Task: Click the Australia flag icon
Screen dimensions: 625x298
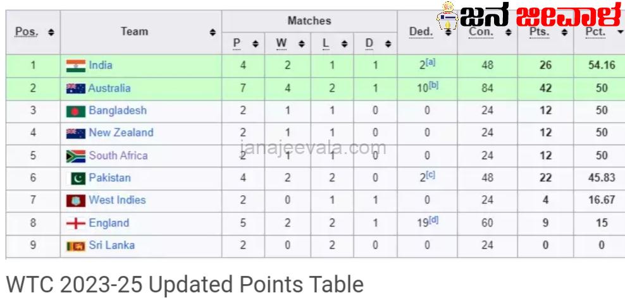Action: 76,88
